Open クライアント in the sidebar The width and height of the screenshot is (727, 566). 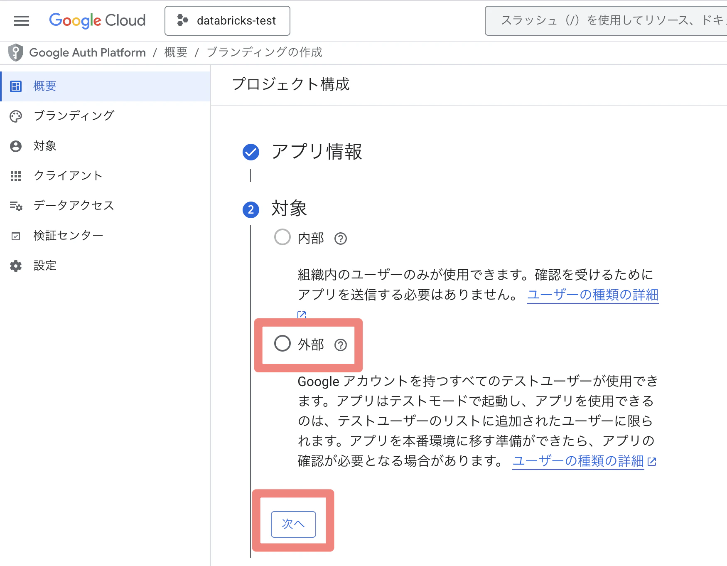tap(106, 176)
